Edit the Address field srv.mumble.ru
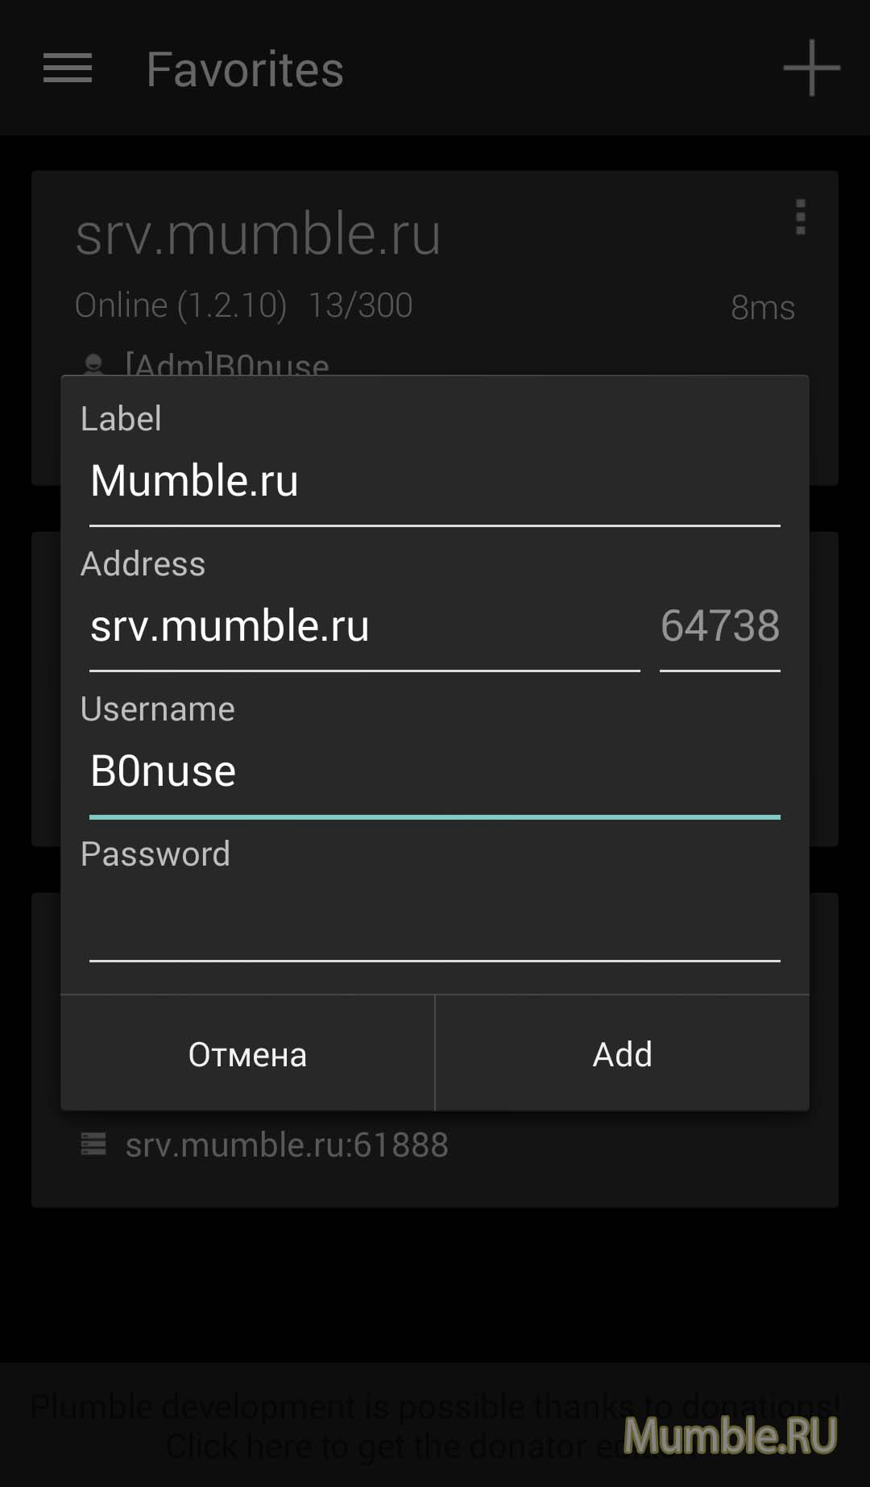Viewport: 870px width, 1487px height. [x=365, y=627]
